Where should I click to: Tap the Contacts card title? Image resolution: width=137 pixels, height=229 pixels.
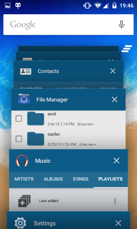pos(48,71)
